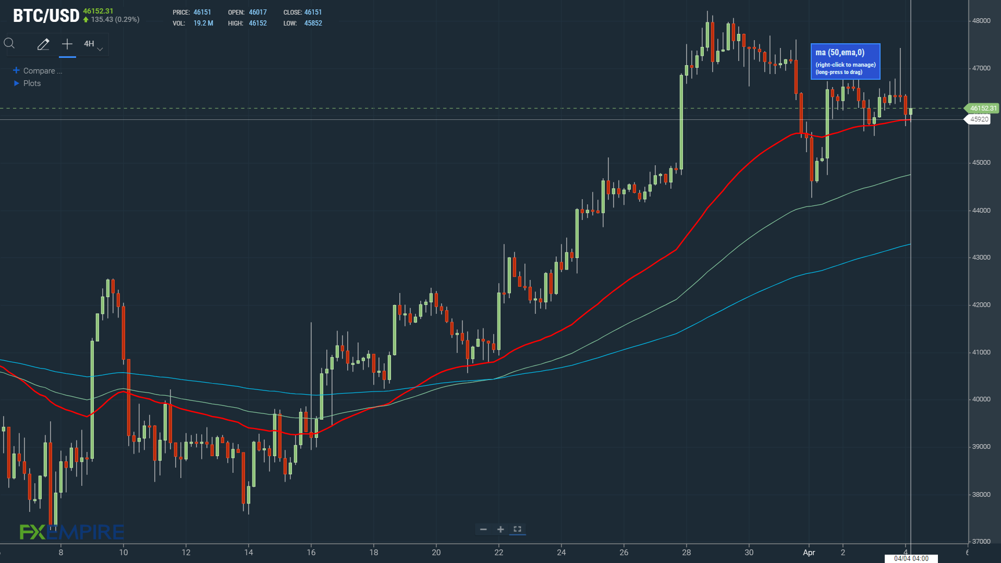
Task: Click the 37000 price axis label
Action: (981, 542)
